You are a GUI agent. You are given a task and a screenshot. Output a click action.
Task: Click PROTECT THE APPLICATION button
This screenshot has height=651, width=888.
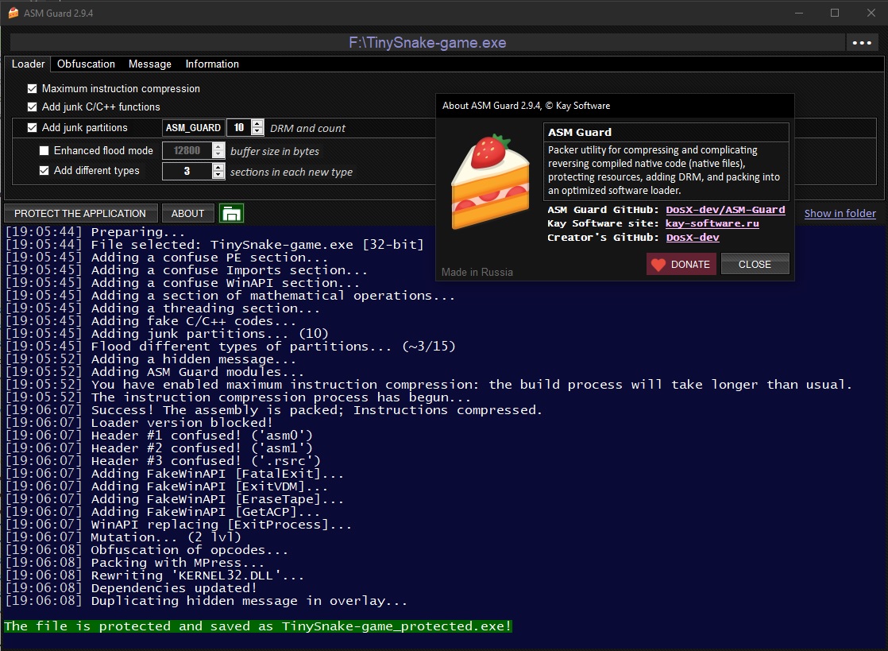point(80,214)
